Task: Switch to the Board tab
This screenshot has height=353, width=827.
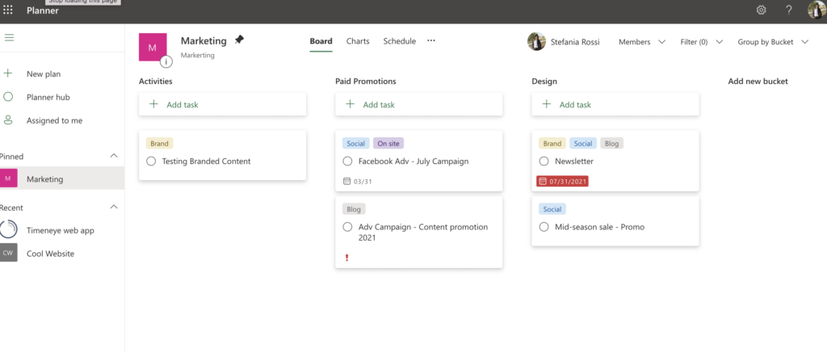Action: click(321, 41)
